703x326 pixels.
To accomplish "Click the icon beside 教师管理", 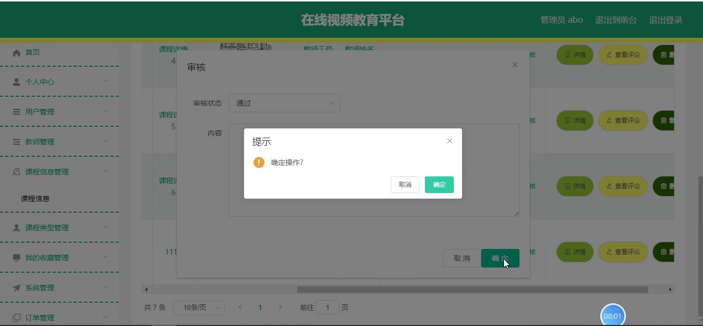I will [17, 142].
